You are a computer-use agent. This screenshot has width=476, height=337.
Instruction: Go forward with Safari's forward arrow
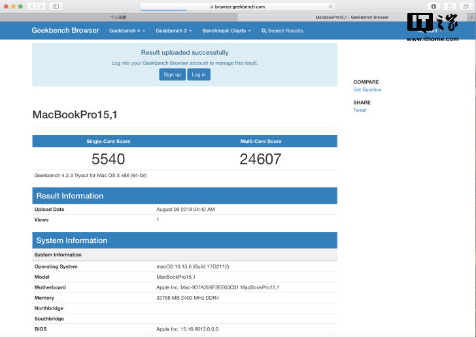coord(41,7)
